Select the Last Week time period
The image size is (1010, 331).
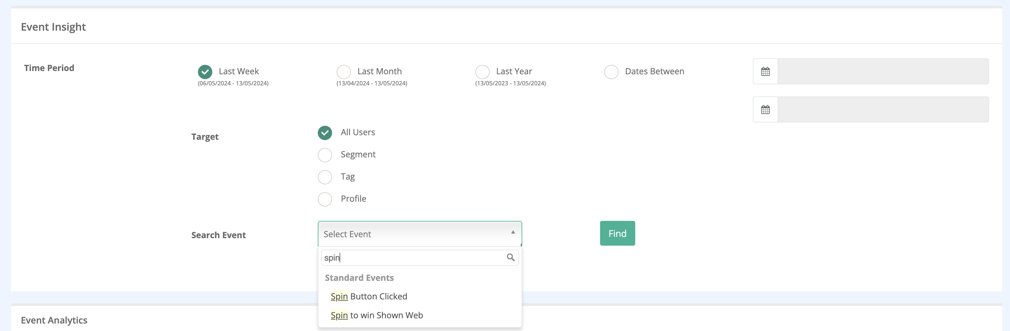205,72
